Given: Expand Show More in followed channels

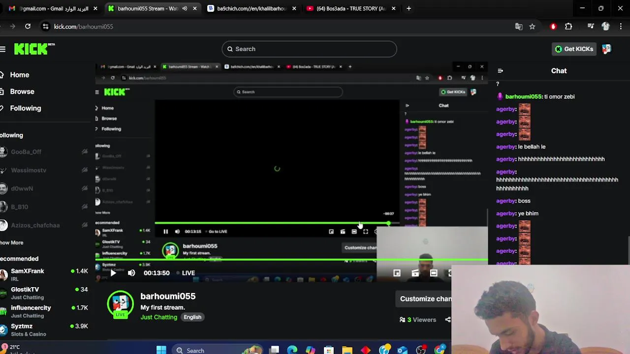Looking at the screenshot, I should click(12, 242).
